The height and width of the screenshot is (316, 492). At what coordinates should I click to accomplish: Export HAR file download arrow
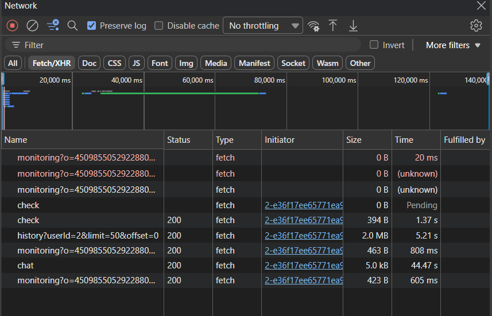(x=353, y=25)
